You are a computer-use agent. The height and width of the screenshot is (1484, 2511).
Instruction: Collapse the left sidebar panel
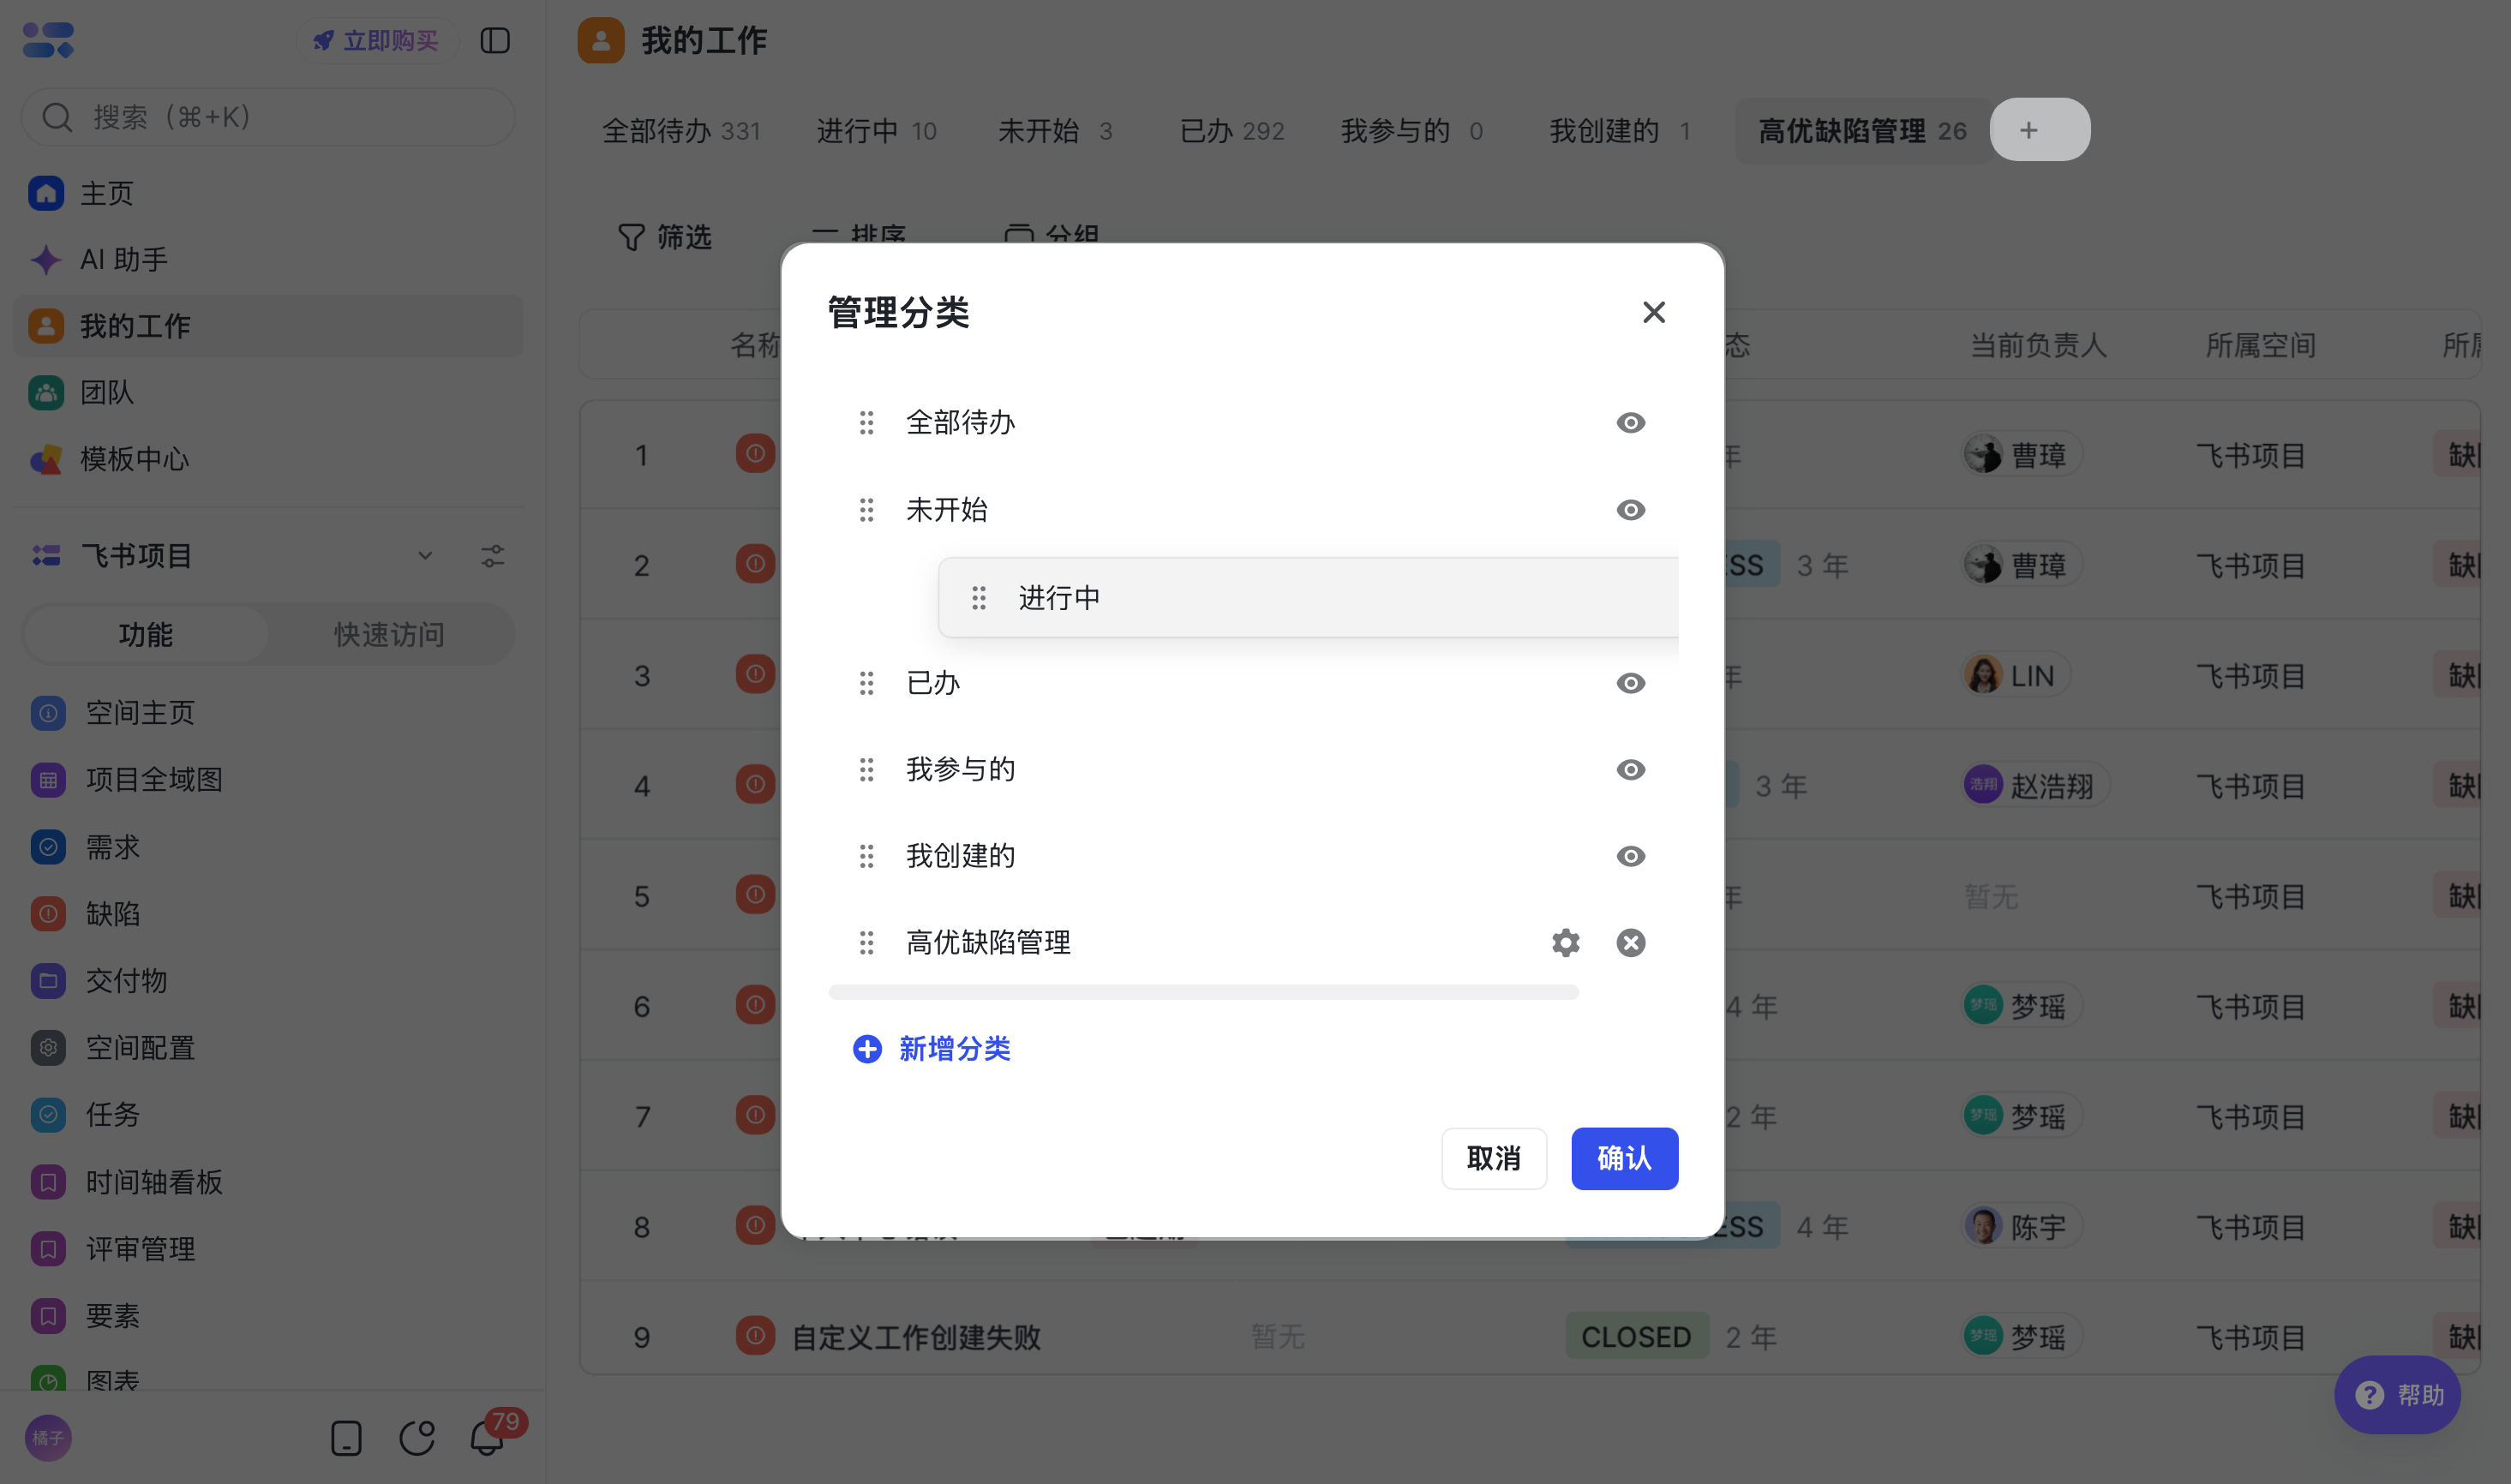click(495, 40)
